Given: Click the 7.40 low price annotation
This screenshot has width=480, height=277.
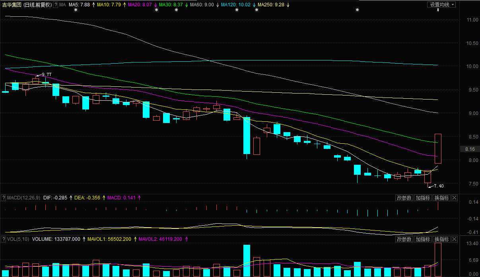Looking at the screenshot, I should pyautogui.click(x=438, y=186).
